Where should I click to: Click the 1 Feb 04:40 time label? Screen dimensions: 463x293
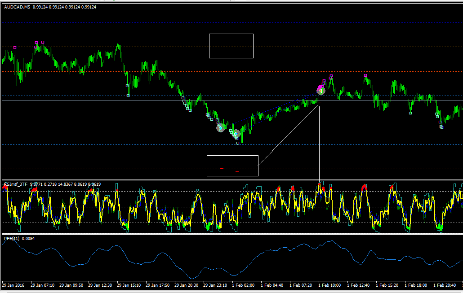[272, 285]
